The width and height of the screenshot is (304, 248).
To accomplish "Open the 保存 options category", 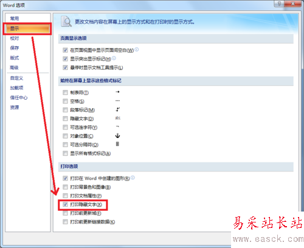I will click(15, 48).
